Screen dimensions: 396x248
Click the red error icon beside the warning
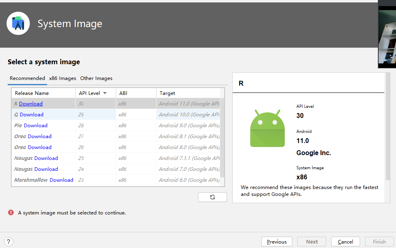[x=11, y=212]
